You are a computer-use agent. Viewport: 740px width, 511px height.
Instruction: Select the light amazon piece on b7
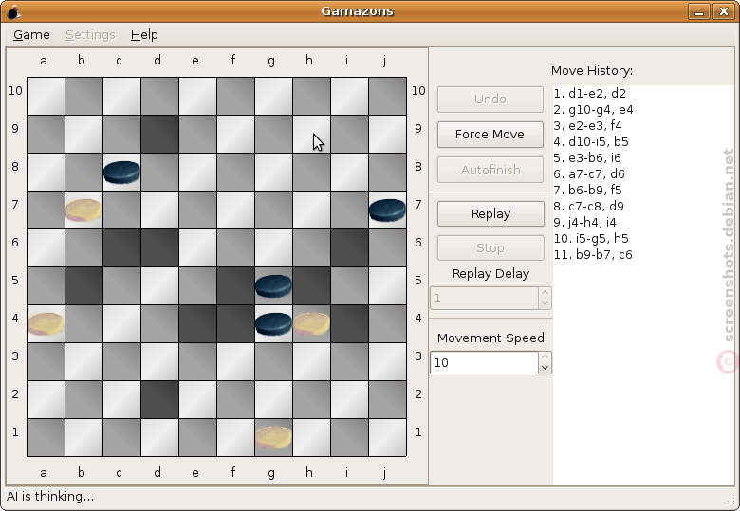[83, 210]
